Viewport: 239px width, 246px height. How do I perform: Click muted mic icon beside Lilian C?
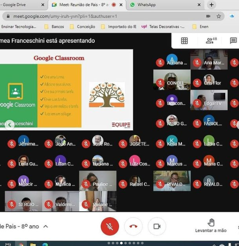pos(49,164)
